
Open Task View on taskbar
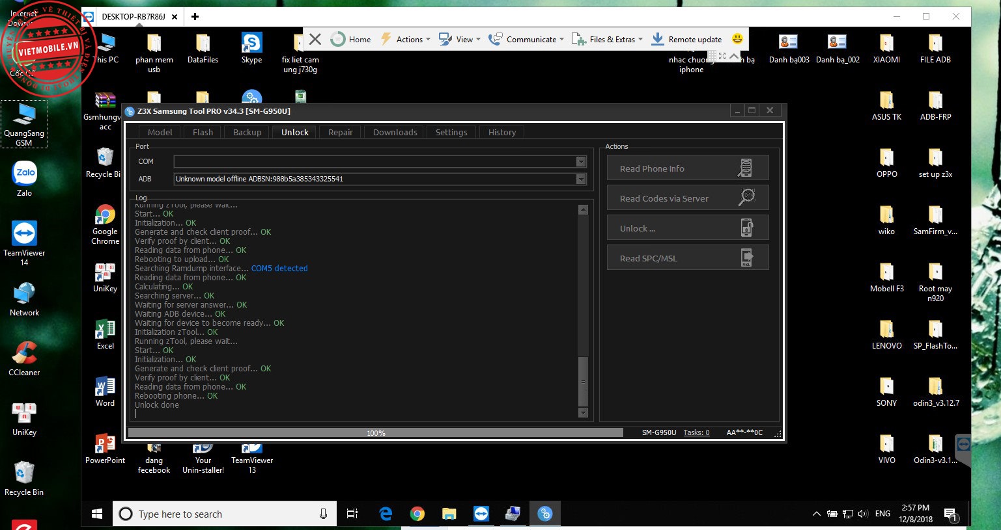tap(352, 514)
